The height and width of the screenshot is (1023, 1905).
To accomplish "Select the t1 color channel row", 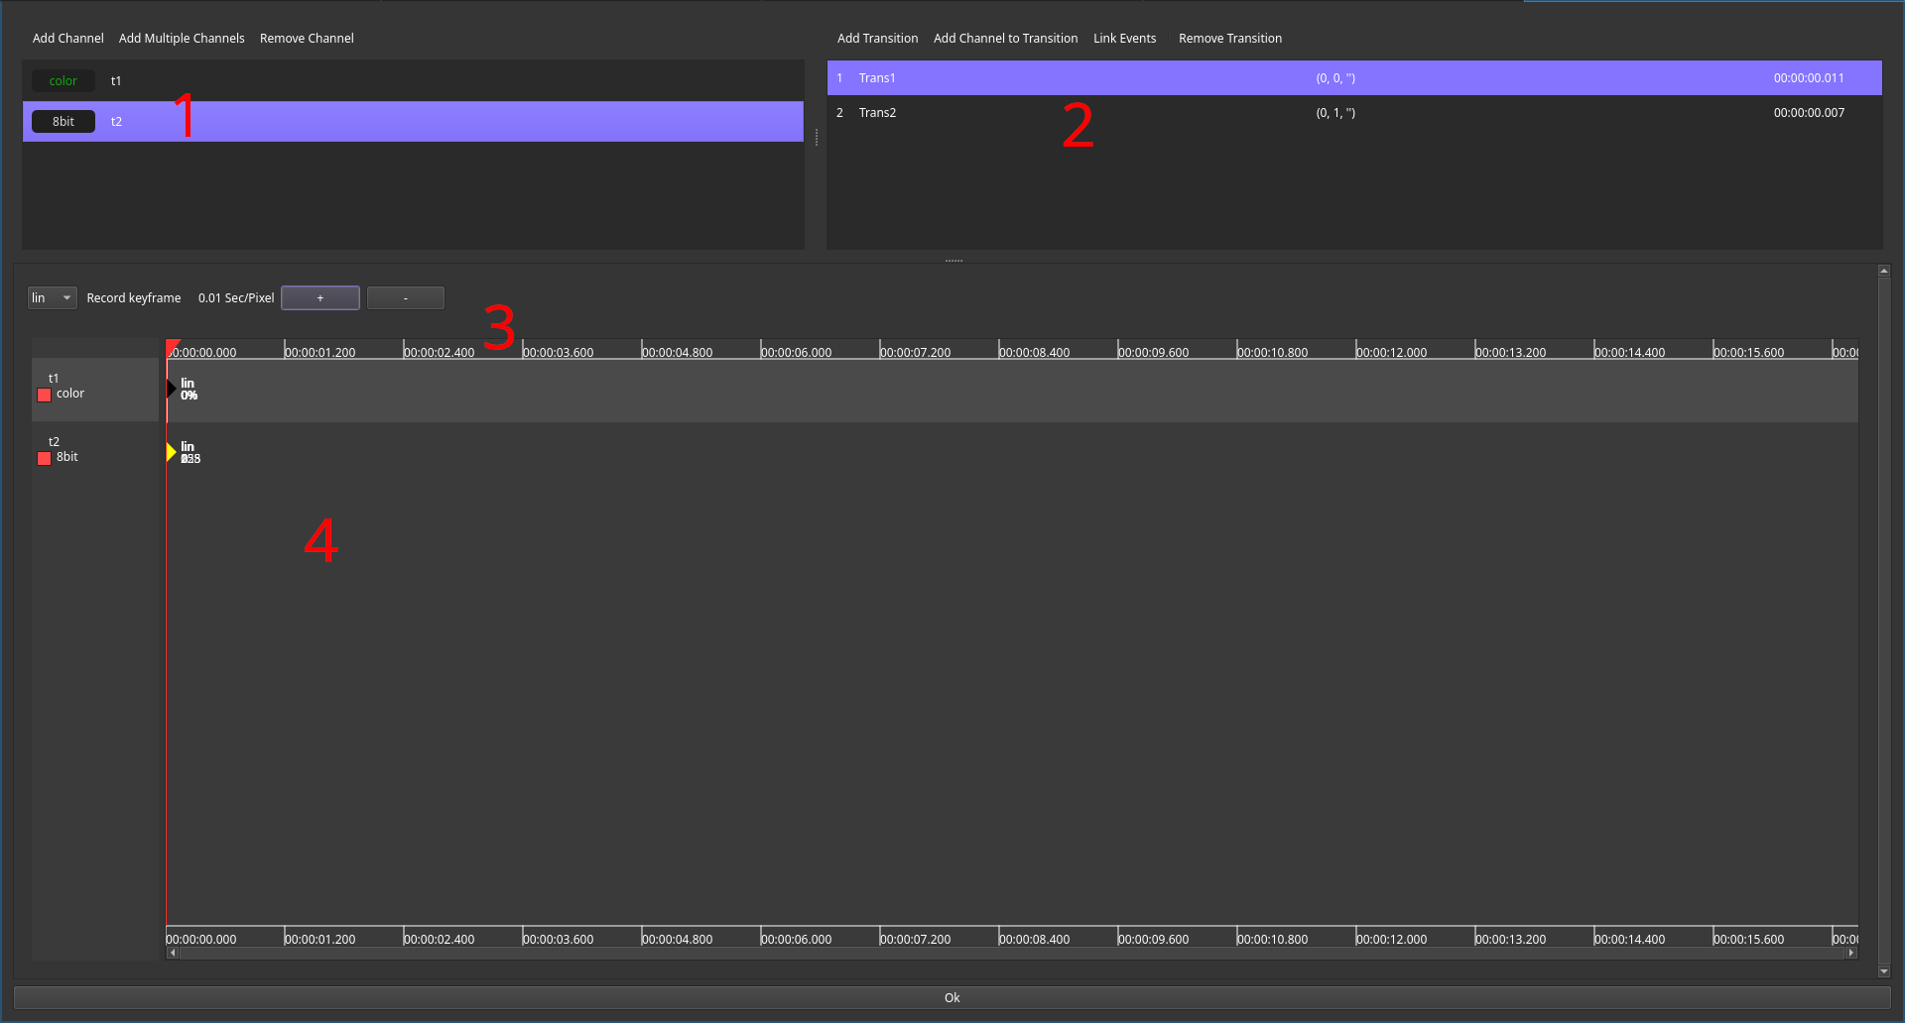I will (413, 80).
